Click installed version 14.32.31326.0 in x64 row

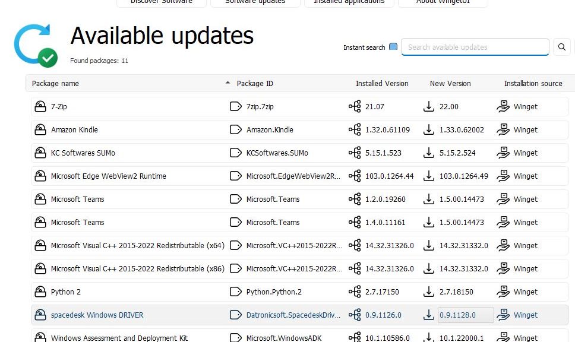(x=390, y=246)
